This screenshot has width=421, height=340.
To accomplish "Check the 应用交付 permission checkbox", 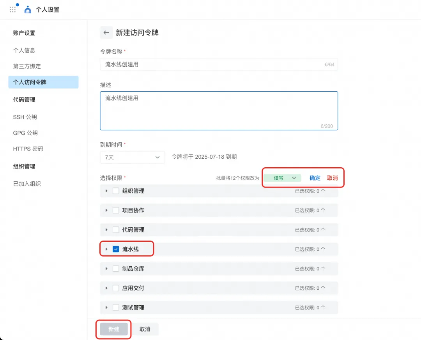I will tap(116, 288).
